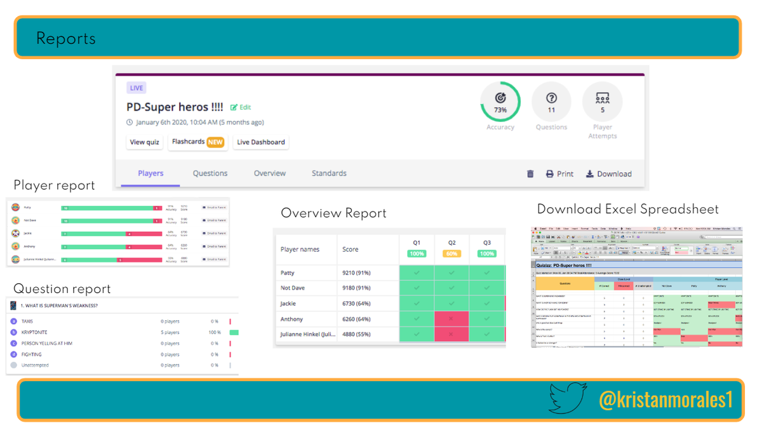Image resolution: width=762 pixels, height=425 pixels.
Task: Open Flashcards NEW button
Action: coord(197,142)
